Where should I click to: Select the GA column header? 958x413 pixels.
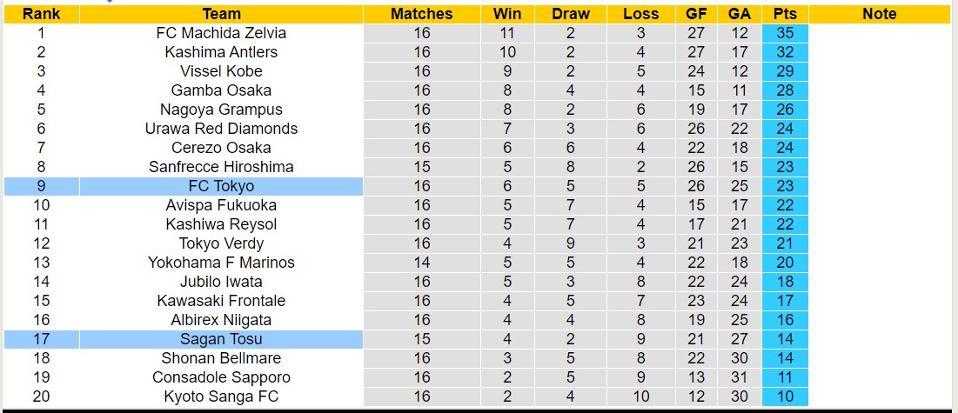point(740,14)
